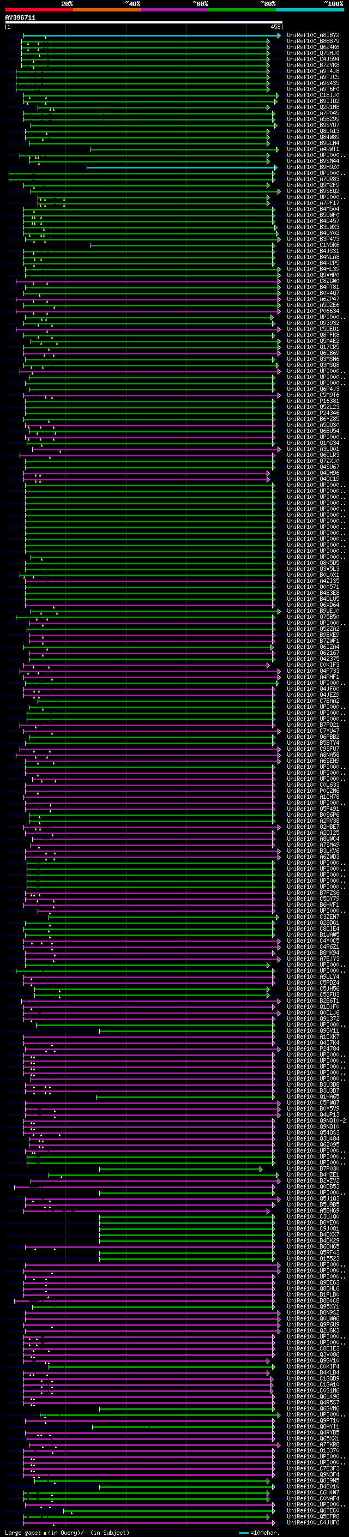Select the label UniRef100_B9SEQ2
Viewport: 349px width, 1537px height.
313,191
